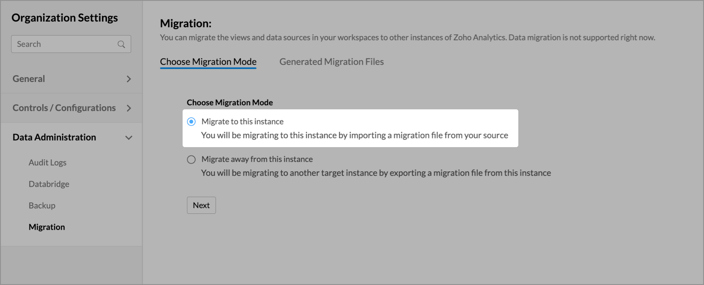The width and height of the screenshot is (704, 285).
Task: Open Audit Logs in the sidebar
Action: click(48, 162)
